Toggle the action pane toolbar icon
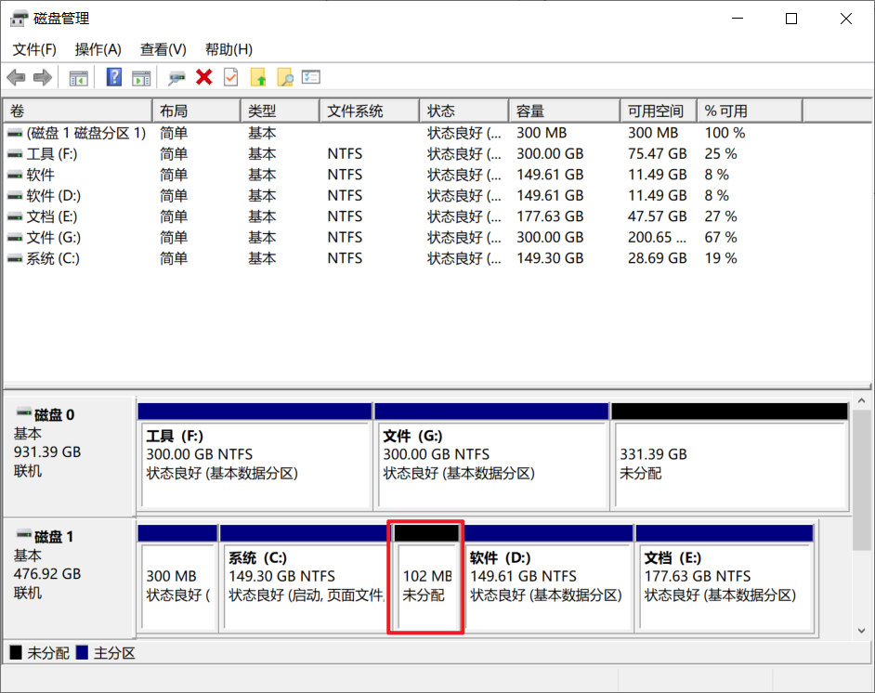Image resolution: width=875 pixels, height=693 pixels. tap(141, 78)
